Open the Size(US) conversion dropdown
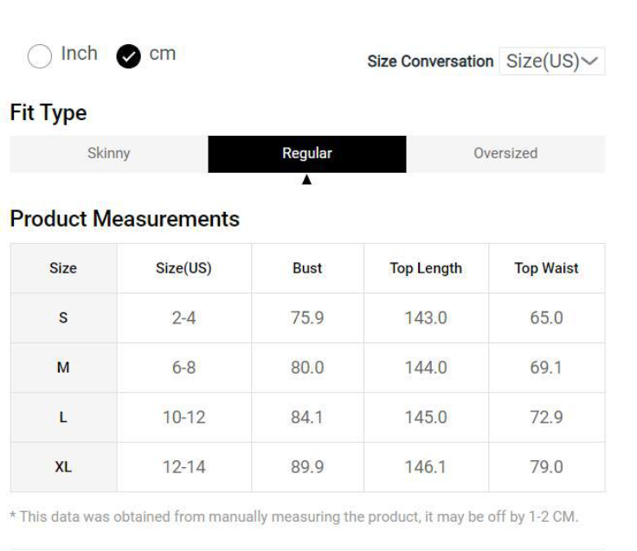 [x=551, y=61]
